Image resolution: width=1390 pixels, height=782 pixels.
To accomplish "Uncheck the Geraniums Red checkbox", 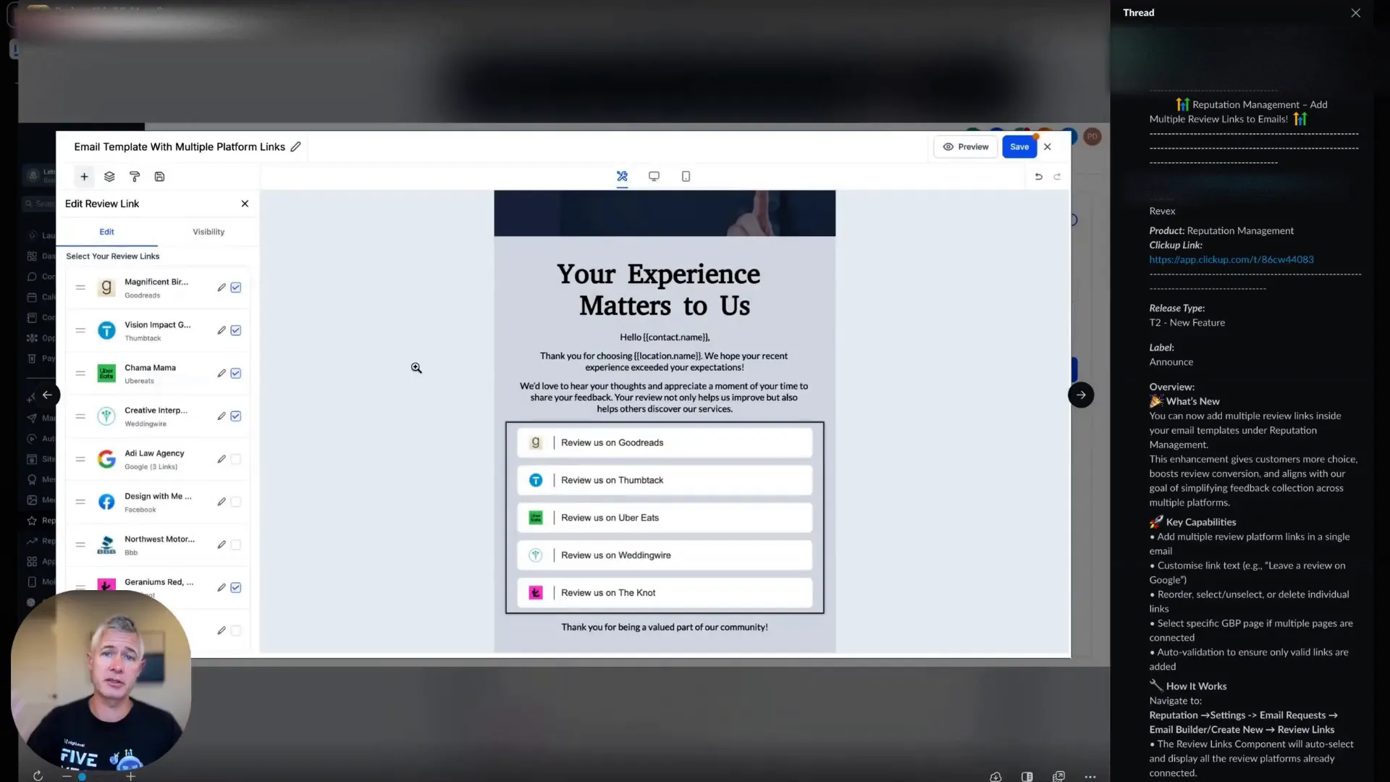I will click(236, 587).
